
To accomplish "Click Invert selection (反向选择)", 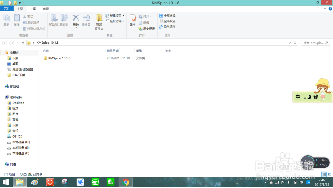I will coord(167,26).
